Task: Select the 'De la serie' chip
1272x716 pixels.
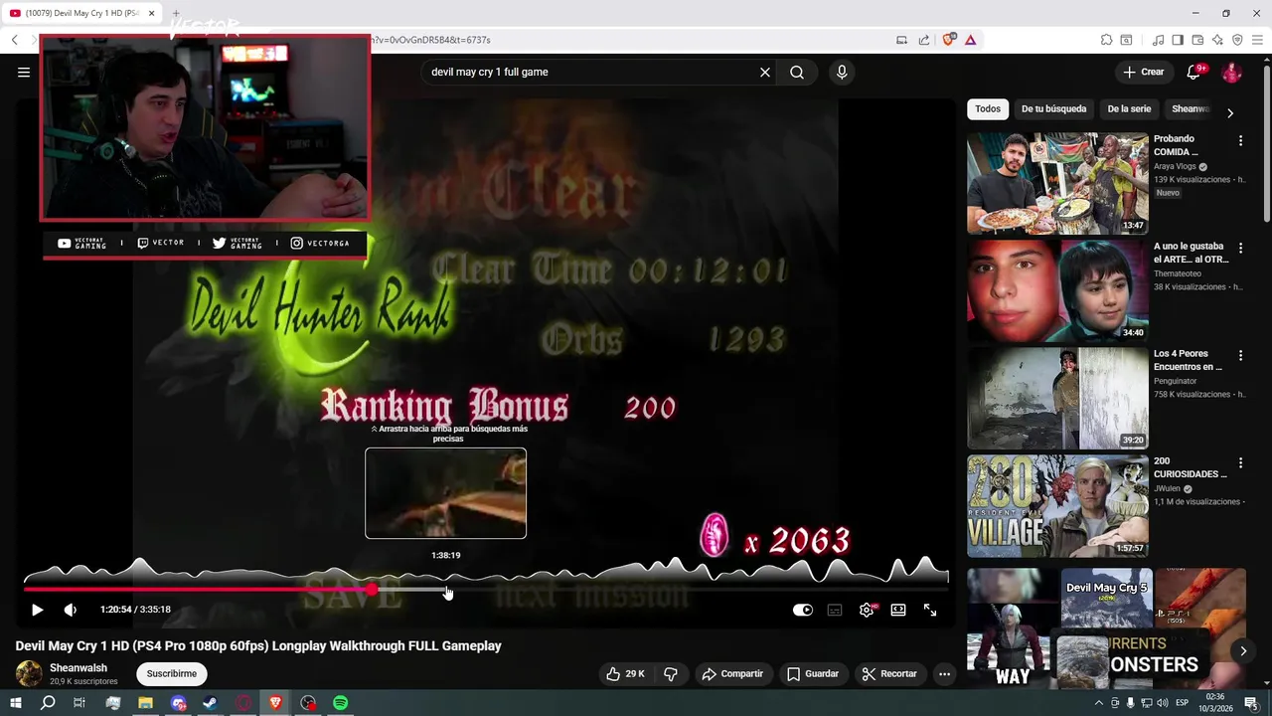Action: coord(1129,108)
